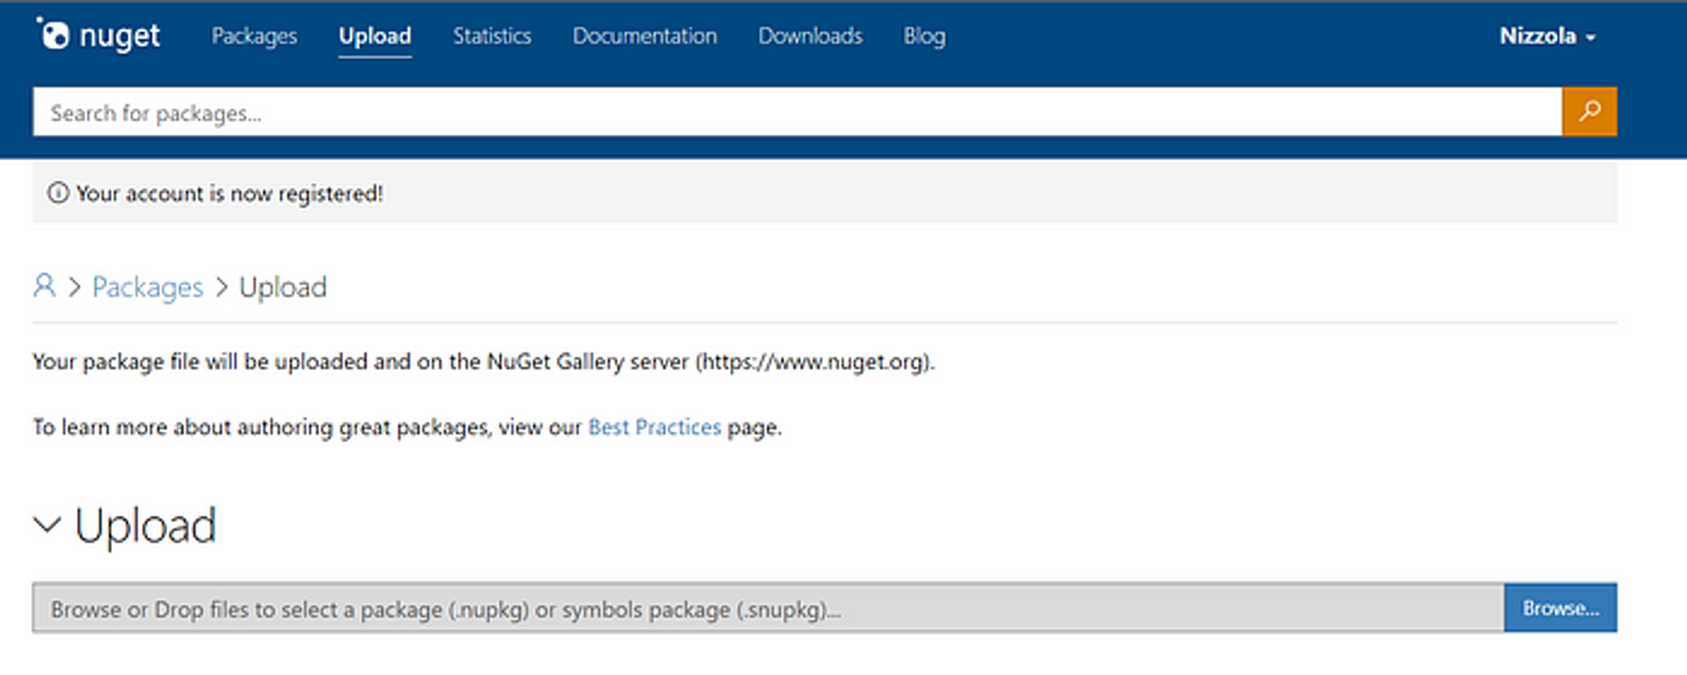Click the Upload breadcrumb text

point(283,287)
